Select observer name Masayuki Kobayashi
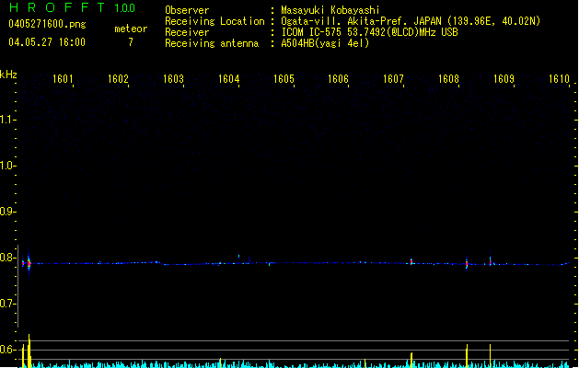Screen dimensions: 579x368 coord(330,10)
